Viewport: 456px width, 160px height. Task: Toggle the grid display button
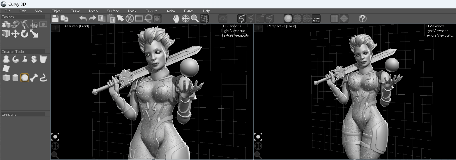204,19
